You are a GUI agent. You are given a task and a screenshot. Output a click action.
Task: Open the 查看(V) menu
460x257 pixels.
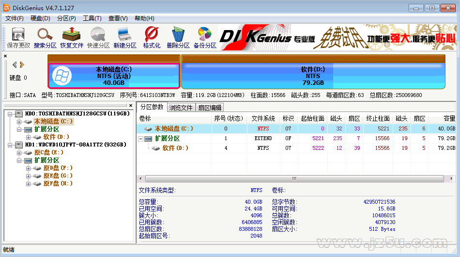[x=118, y=18]
